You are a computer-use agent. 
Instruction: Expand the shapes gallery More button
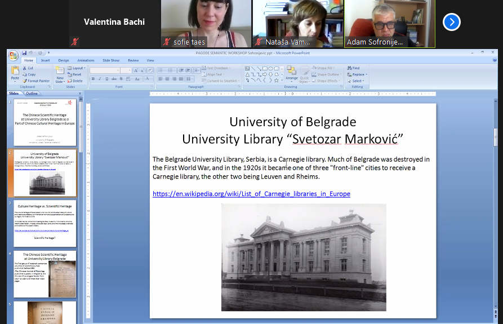(x=282, y=81)
